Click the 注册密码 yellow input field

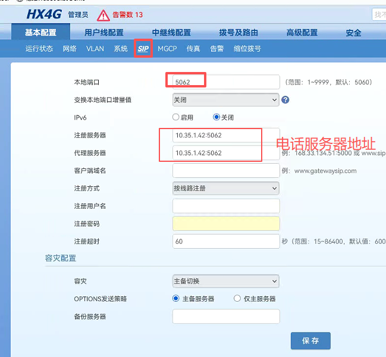pyautogui.click(x=226, y=224)
